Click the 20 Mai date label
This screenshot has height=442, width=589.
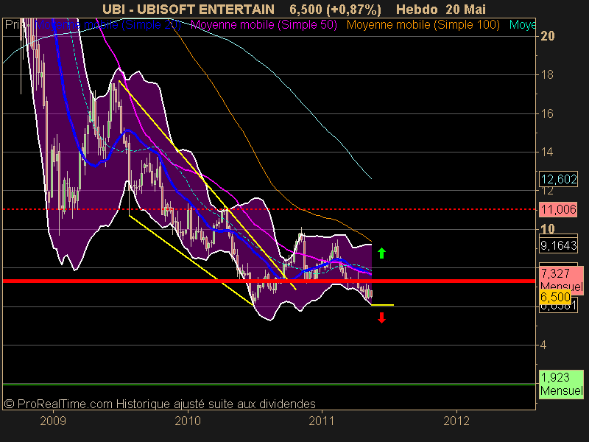[465, 9]
